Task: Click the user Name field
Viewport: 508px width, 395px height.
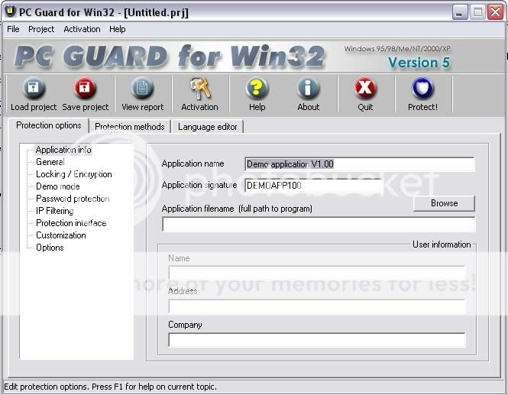Action: 317,273
